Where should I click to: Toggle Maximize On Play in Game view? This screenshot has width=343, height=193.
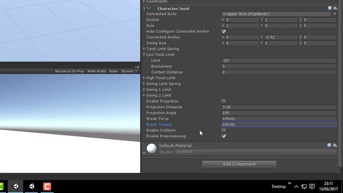tap(70, 71)
